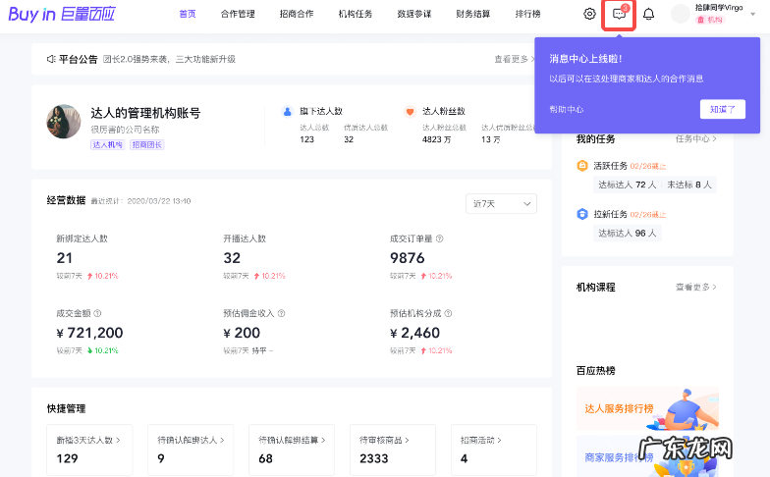The width and height of the screenshot is (770, 477).
Task: Click the 平台公告 speaker icon
Action: click(x=51, y=59)
